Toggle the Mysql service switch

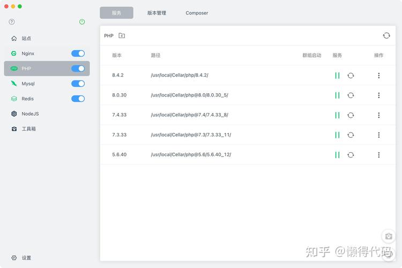click(78, 84)
